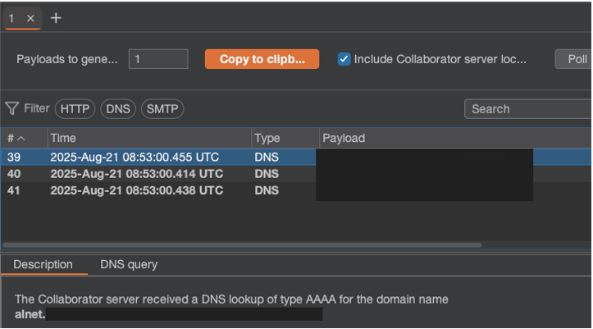Click the Filter funnel icon
Viewport: 593px width, 329px height.
[12, 108]
